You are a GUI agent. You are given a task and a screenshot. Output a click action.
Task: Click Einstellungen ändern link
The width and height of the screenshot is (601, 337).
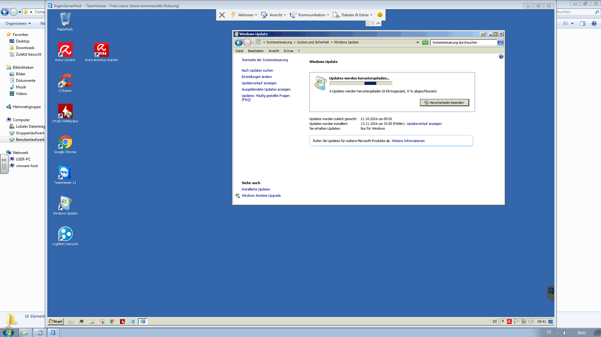point(256,77)
